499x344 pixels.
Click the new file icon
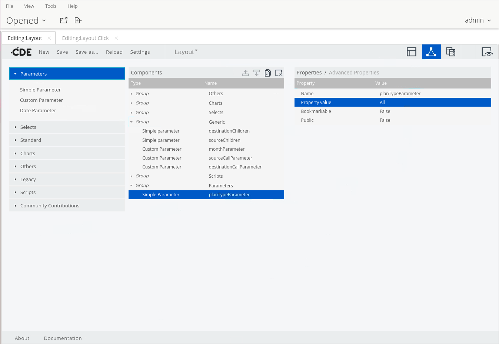point(78,20)
